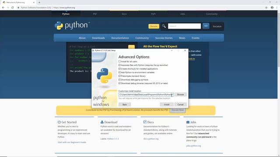
Task: Uncheck Associate files with Python
Action: (119, 65)
